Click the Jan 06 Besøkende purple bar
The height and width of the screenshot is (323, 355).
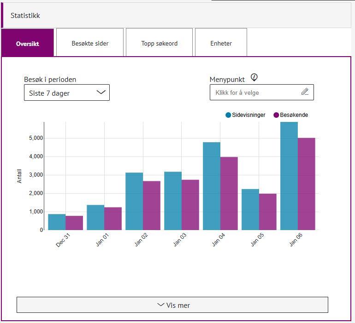tap(306, 184)
